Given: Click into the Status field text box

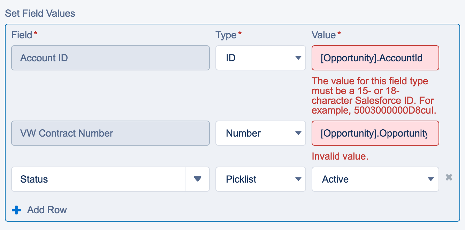Looking at the screenshot, I should point(98,179).
